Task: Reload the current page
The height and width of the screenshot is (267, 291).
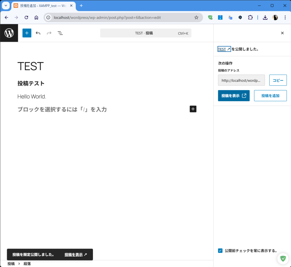Action: [26, 18]
